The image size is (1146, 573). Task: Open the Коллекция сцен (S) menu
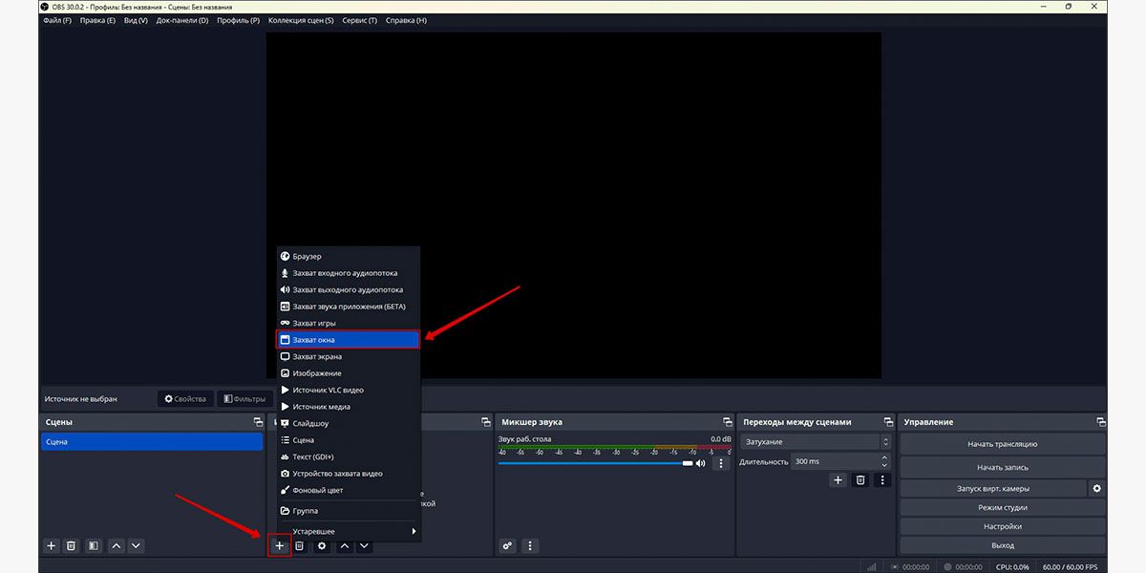(301, 20)
